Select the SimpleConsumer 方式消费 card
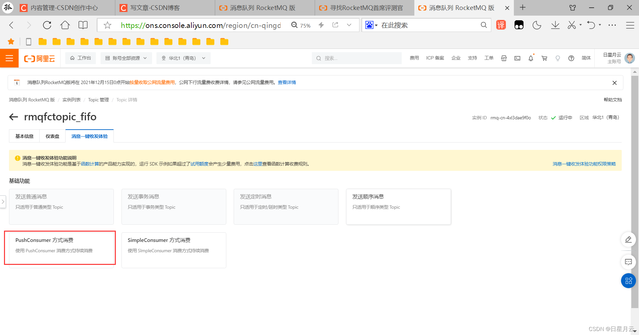The width and height of the screenshot is (639, 335). coord(174,250)
